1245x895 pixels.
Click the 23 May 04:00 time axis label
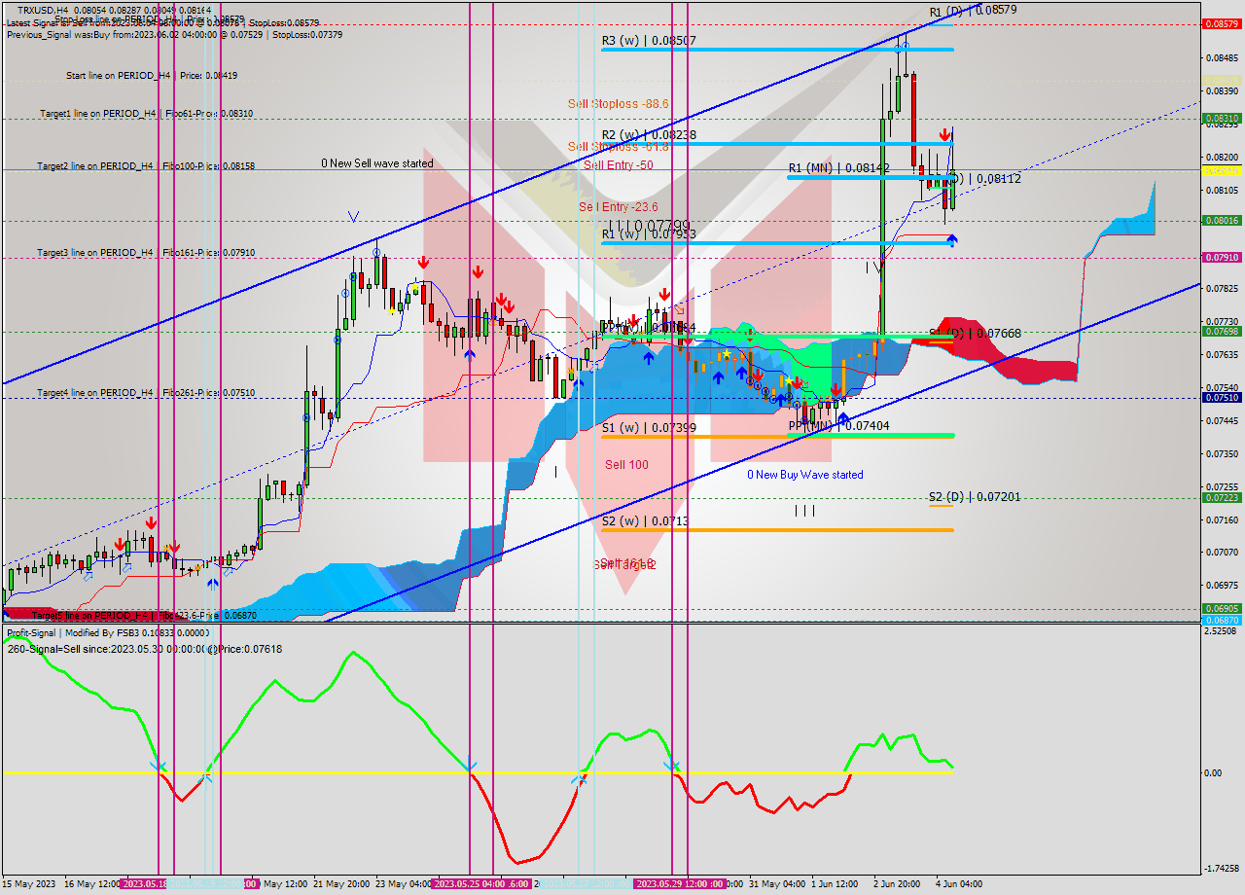403,884
